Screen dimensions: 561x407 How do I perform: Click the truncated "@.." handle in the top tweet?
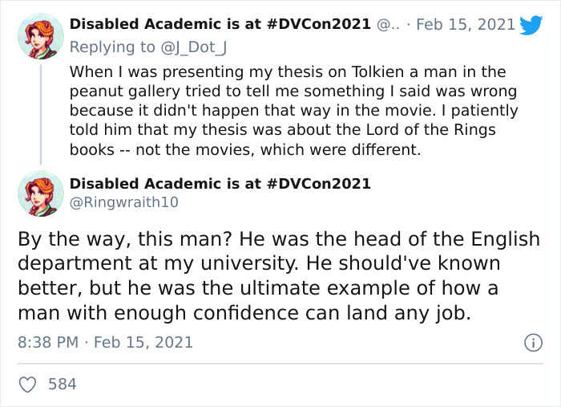[388, 25]
